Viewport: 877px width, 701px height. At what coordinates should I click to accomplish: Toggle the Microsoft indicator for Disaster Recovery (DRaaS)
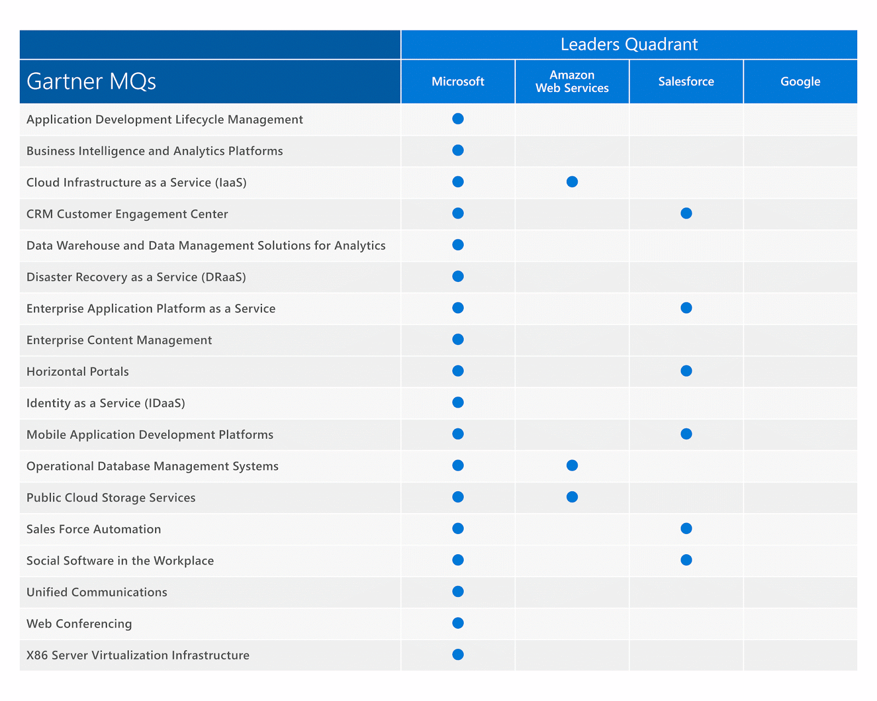coord(458,277)
